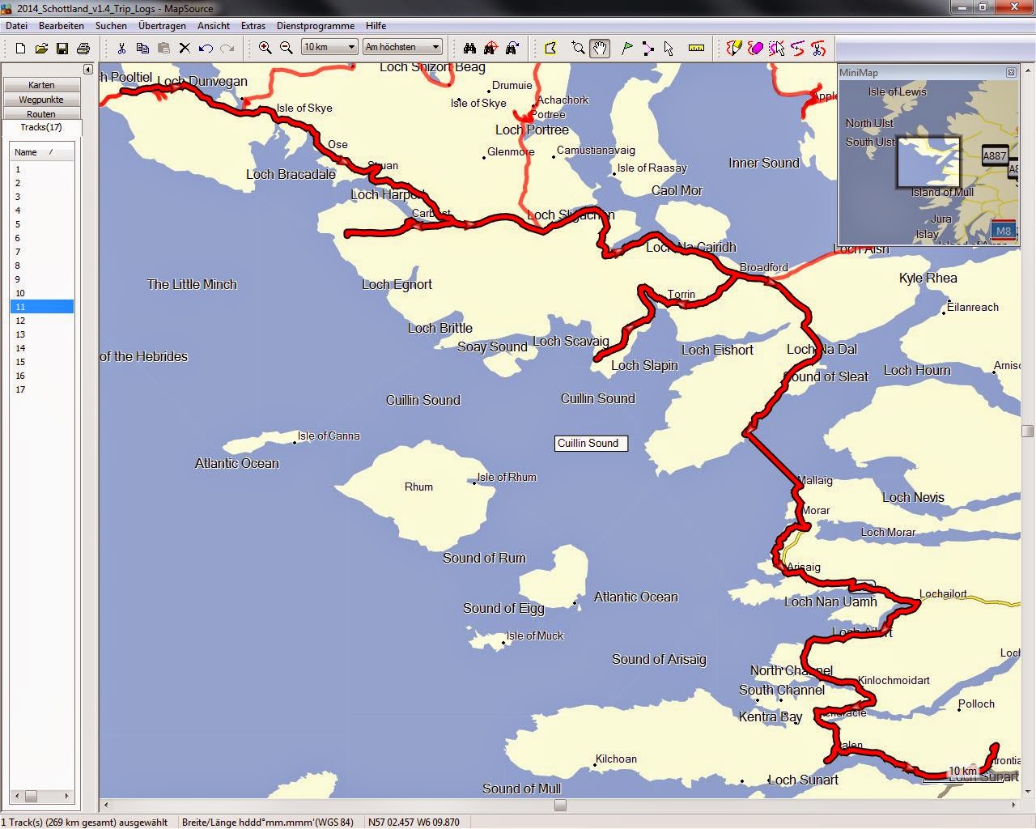Switch to the Karten tab
The width and height of the screenshot is (1036, 829).
[x=41, y=85]
